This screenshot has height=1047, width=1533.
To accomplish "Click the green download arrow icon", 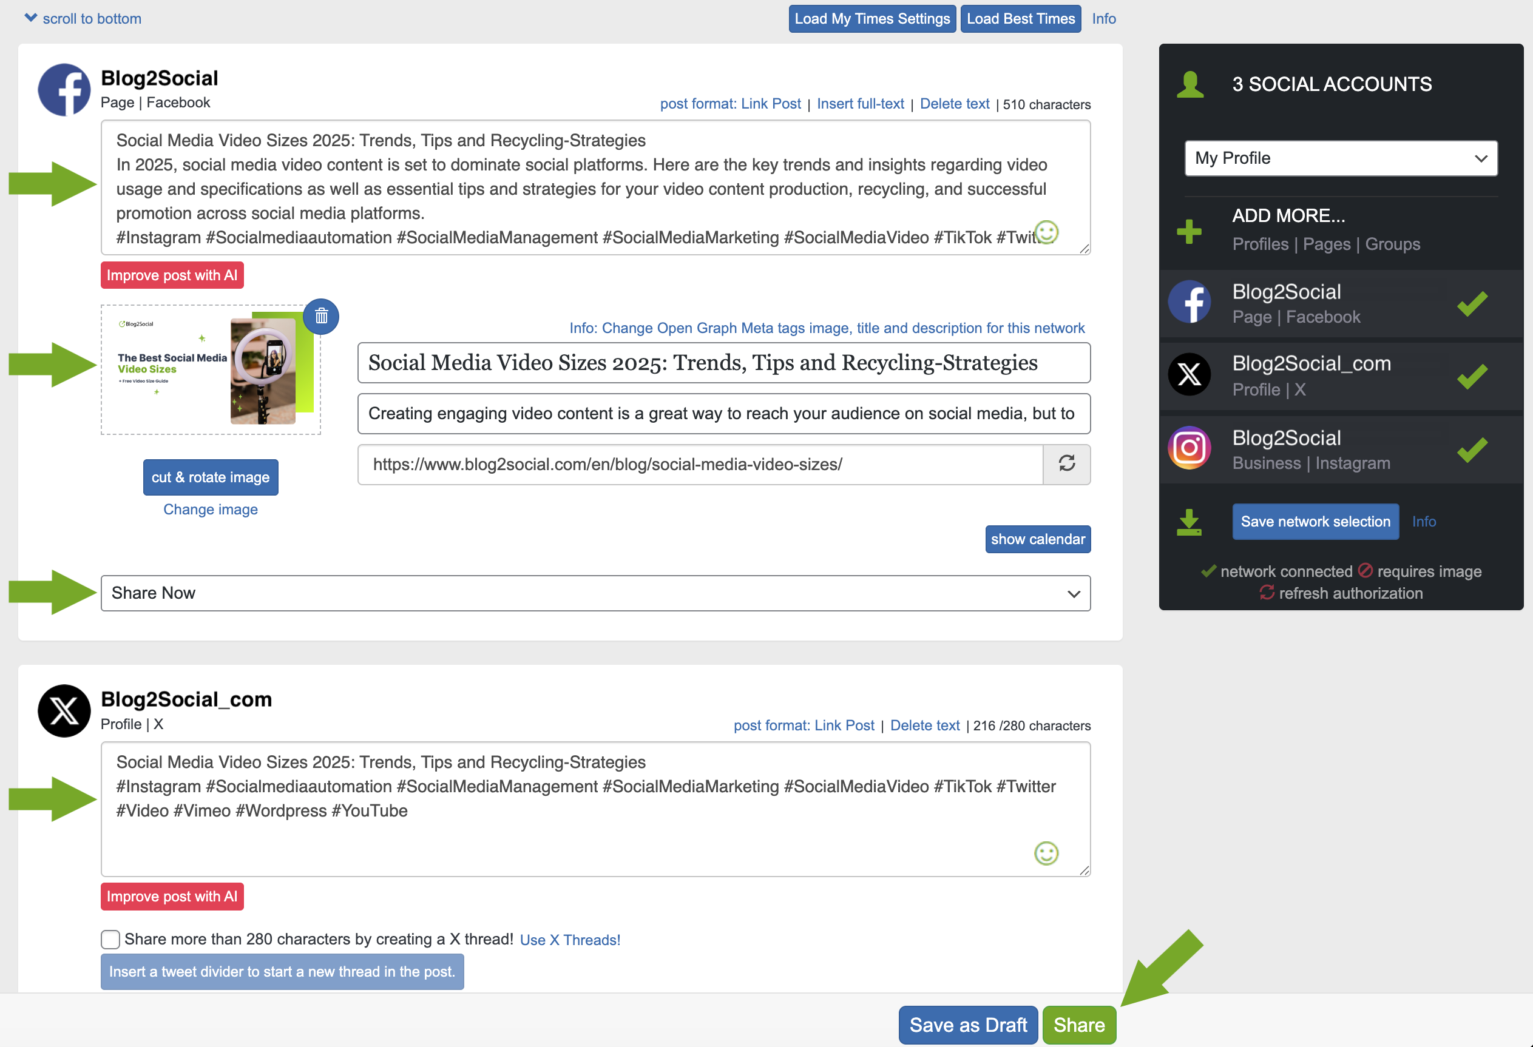I will coord(1189,522).
